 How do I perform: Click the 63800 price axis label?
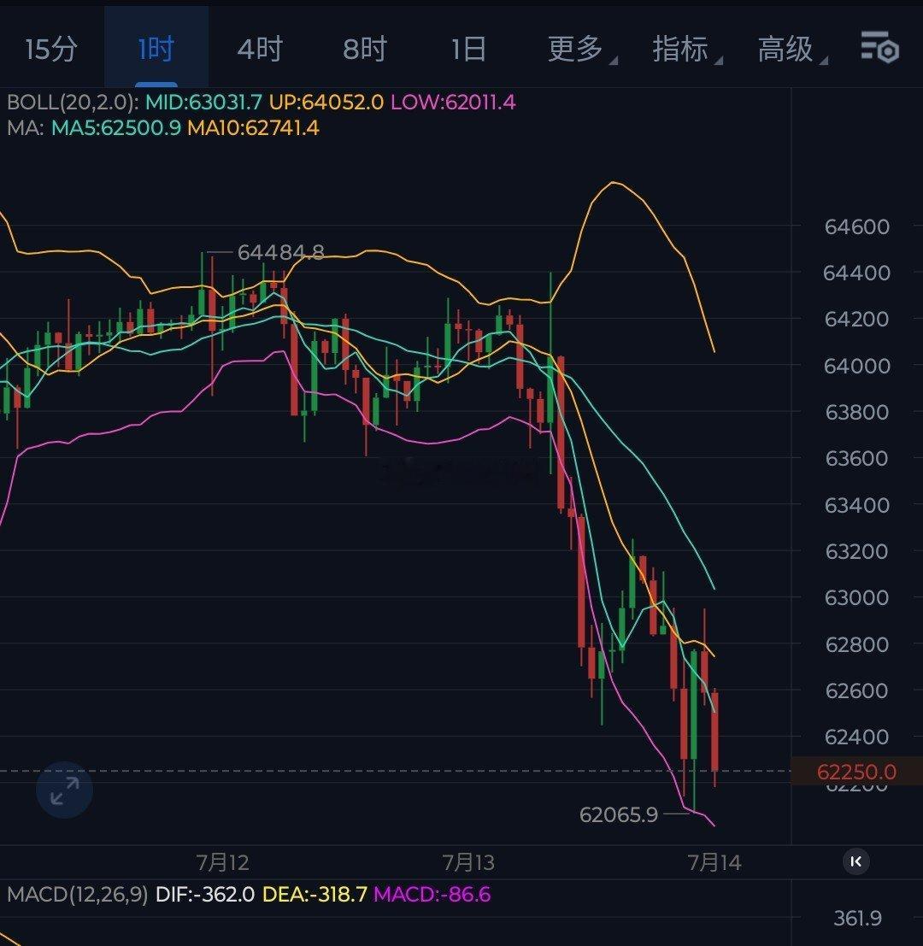[856, 412]
